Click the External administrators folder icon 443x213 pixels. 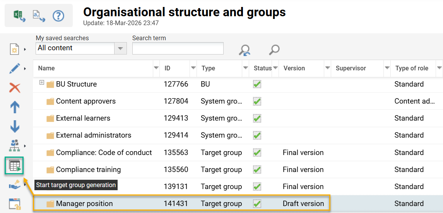tap(50, 135)
